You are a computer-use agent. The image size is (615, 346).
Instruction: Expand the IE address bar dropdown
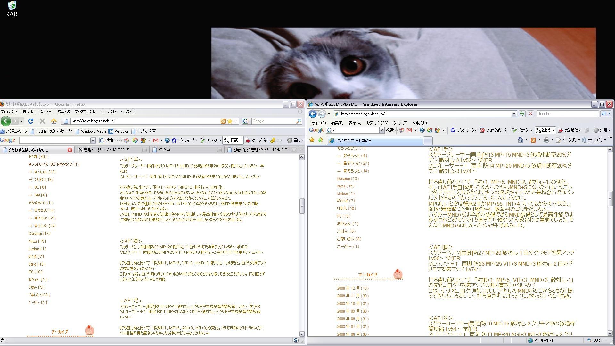pyautogui.click(x=514, y=114)
